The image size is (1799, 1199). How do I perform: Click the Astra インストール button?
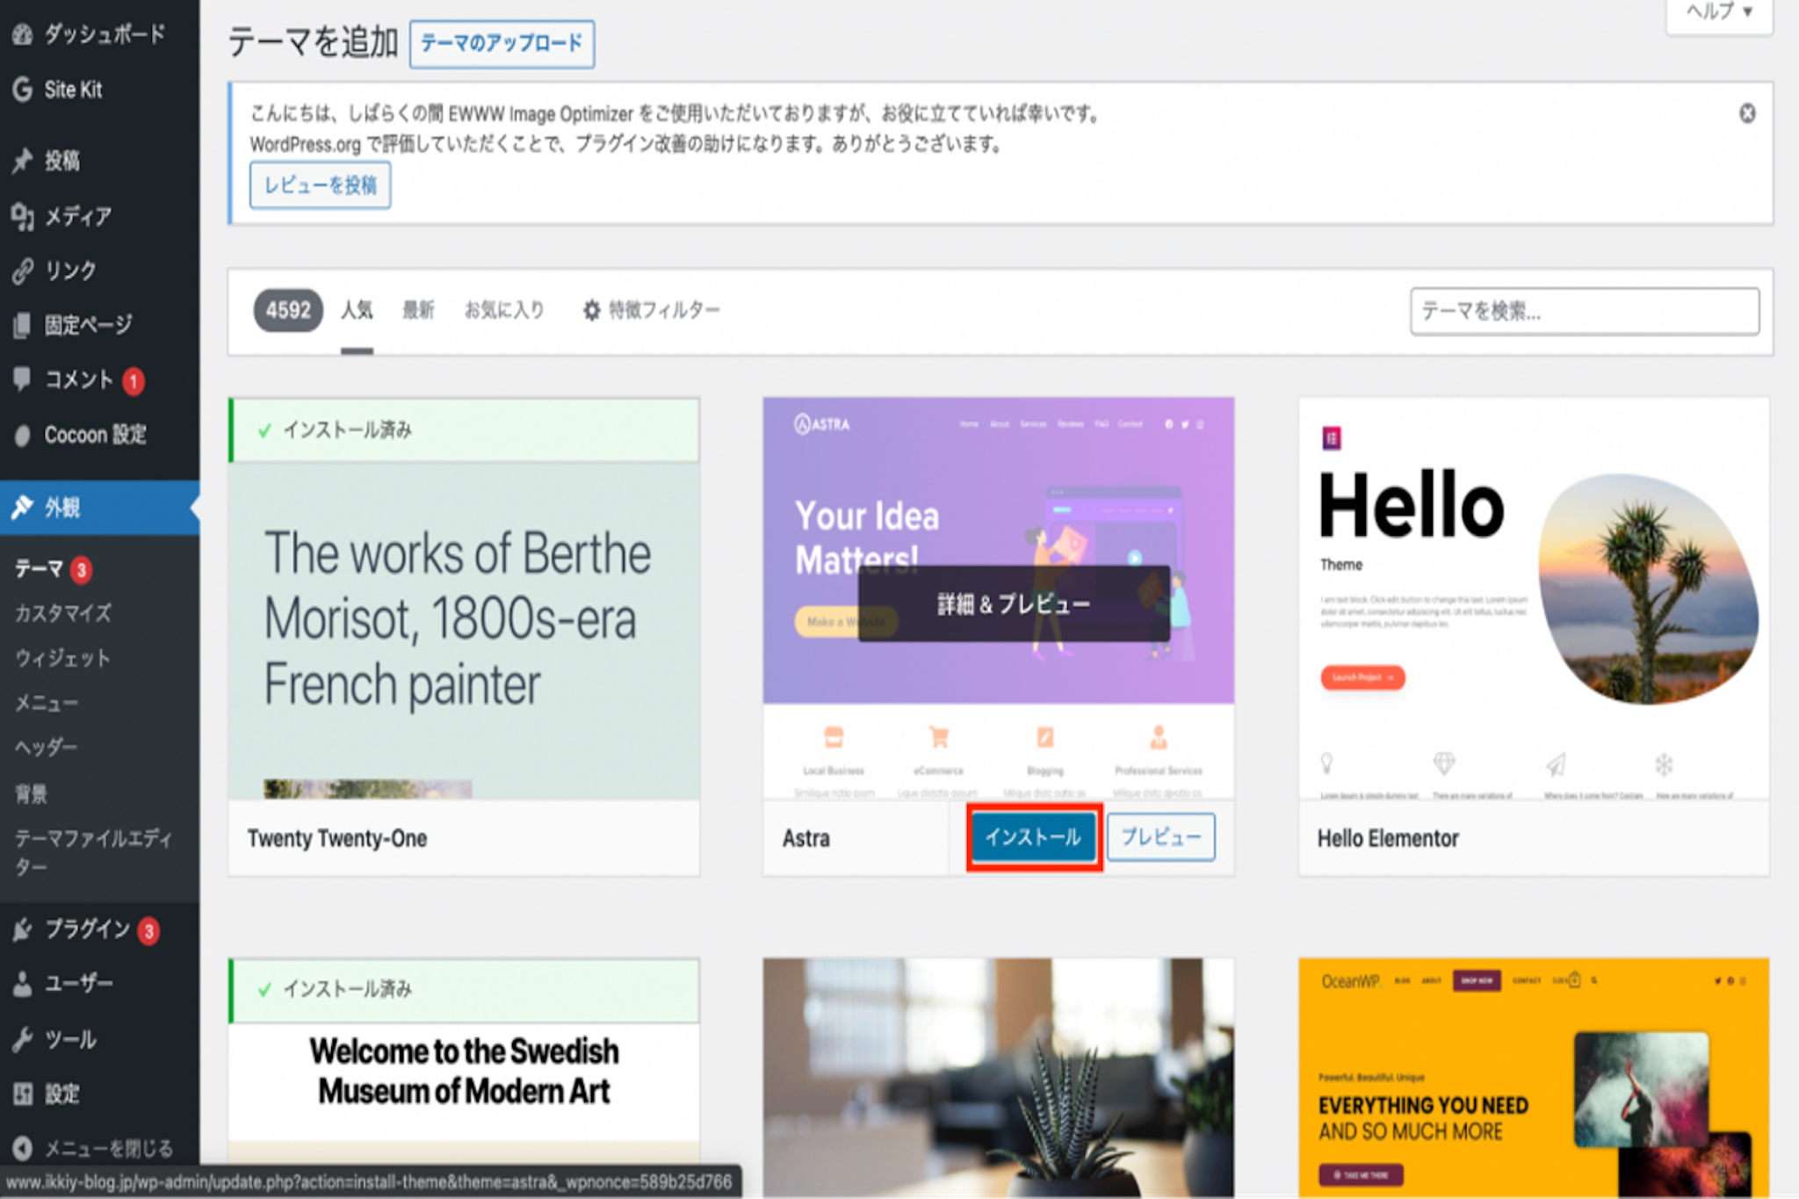pos(1033,837)
